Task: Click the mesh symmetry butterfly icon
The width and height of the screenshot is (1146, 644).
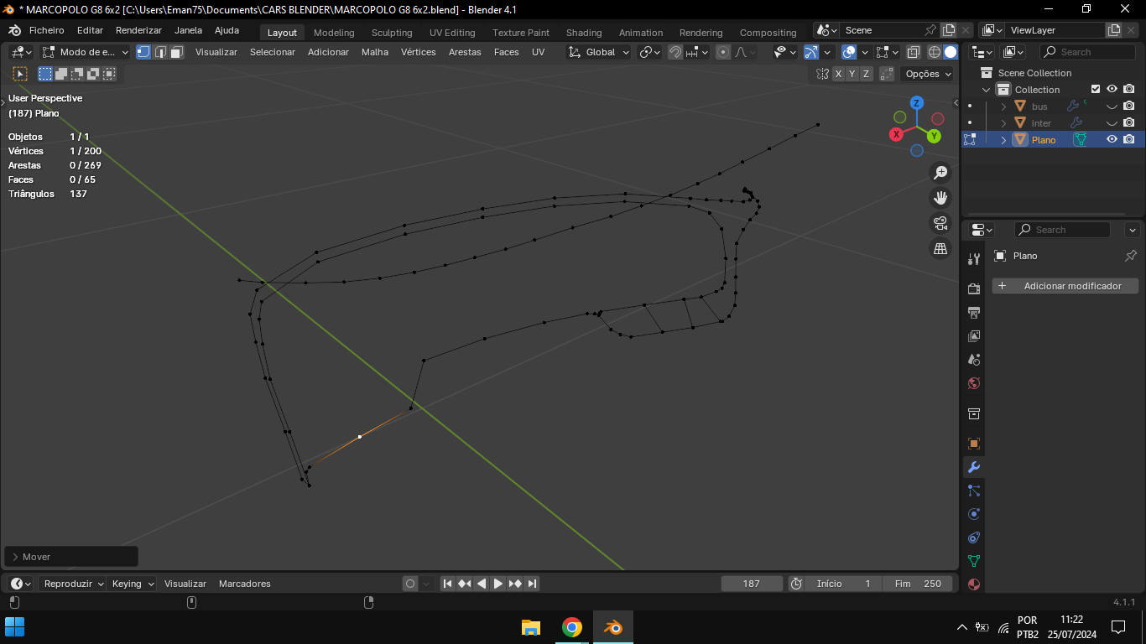Action: (x=823, y=74)
